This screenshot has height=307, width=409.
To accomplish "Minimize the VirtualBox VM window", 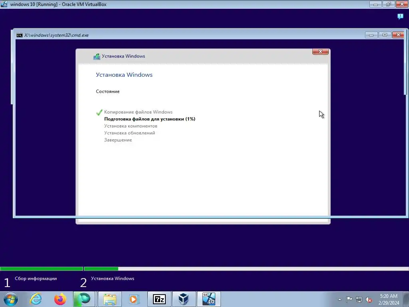I will [x=375, y=4].
